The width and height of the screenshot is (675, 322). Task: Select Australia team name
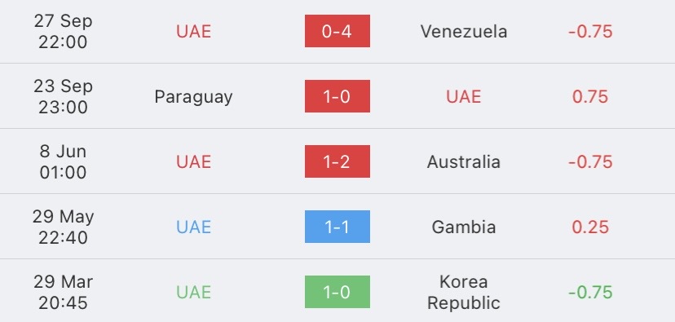click(x=464, y=162)
